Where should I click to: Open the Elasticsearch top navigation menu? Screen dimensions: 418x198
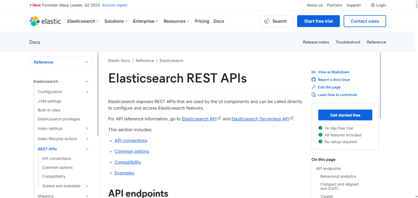[x=83, y=21]
